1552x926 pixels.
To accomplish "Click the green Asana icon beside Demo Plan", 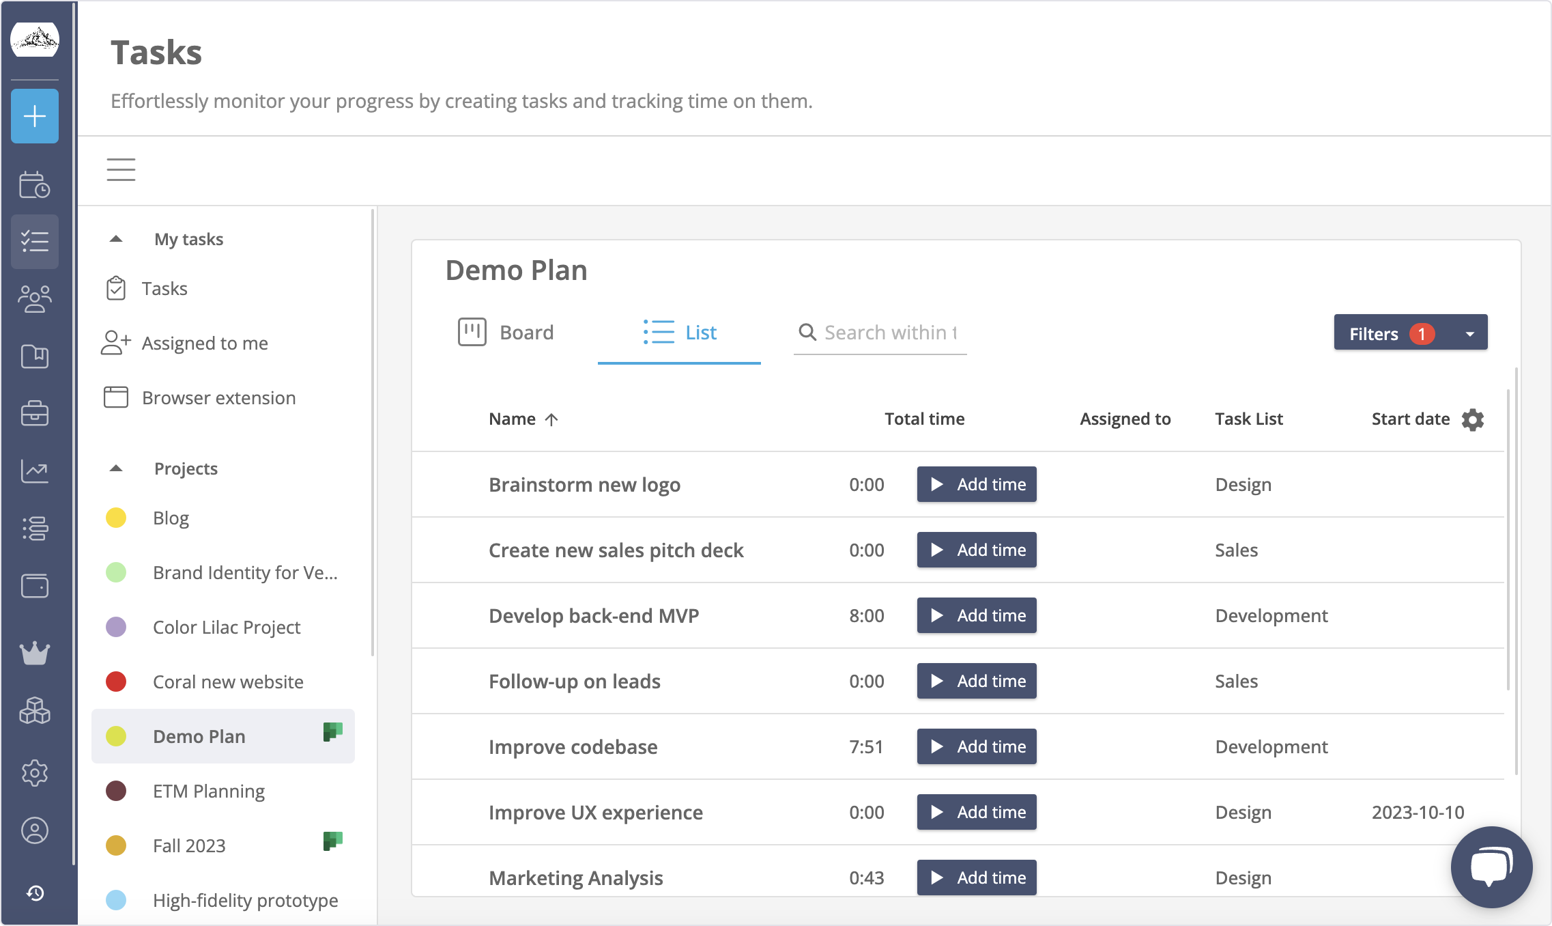I will (x=332, y=732).
